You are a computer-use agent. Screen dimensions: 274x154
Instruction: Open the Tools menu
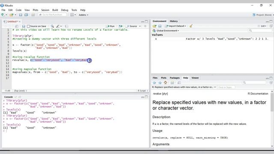[x=74, y=10]
